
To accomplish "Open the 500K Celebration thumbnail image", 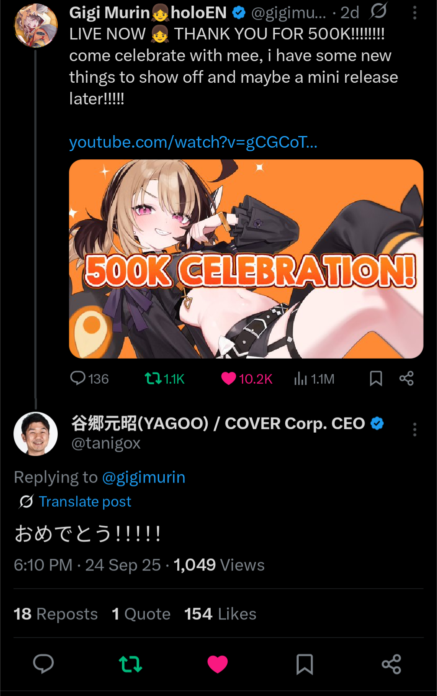I will click(246, 259).
